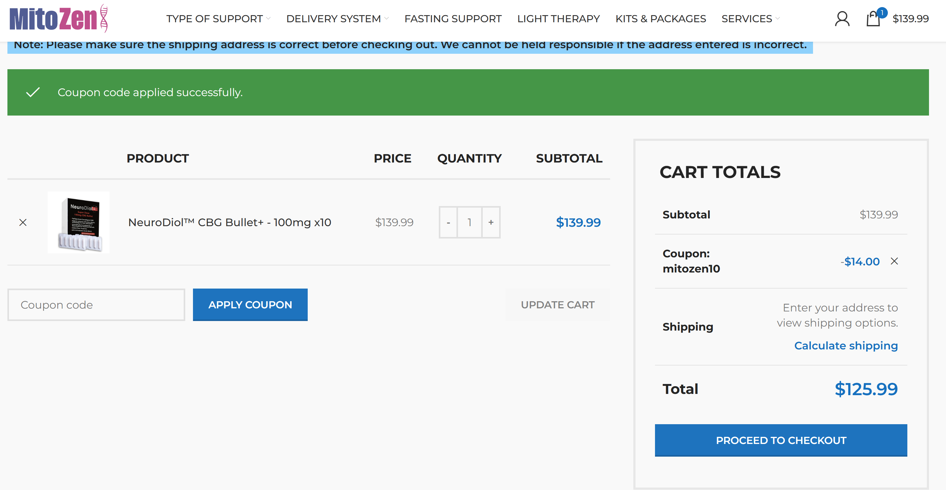Image resolution: width=946 pixels, height=490 pixels.
Task: Click the Coupon code input field
Action: tap(96, 305)
